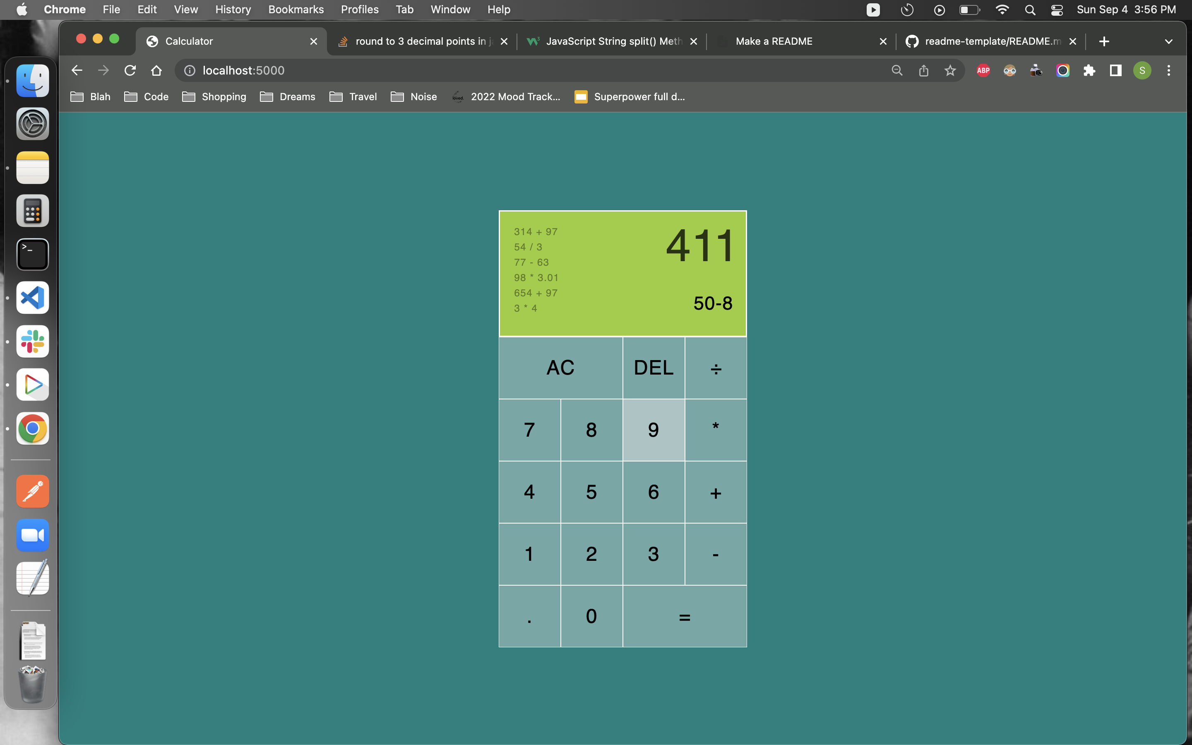Select history entry '98 * 3.01'
The width and height of the screenshot is (1192, 745).
pyautogui.click(x=536, y=277)
